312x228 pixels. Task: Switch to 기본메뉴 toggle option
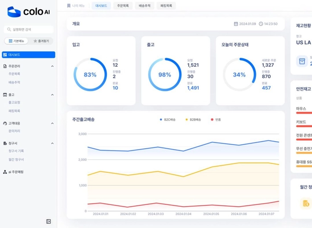pos(17,41)
